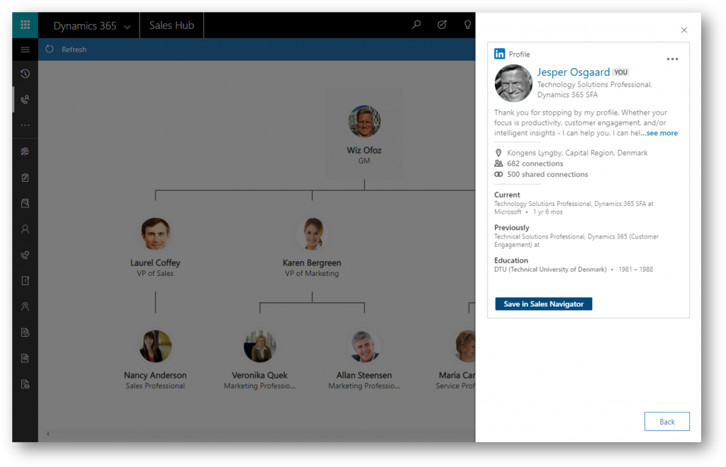
Task: Open the three-dot menu on Profile card
Action: pyautogui.click(x=672, y=59)
